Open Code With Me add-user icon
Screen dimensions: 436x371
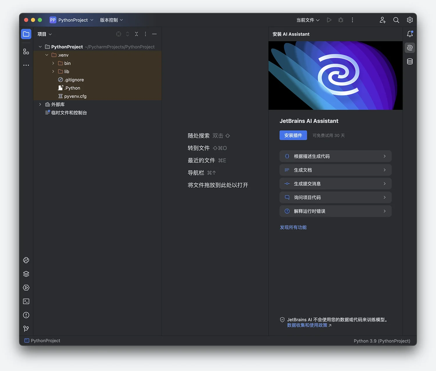(383, 20)
